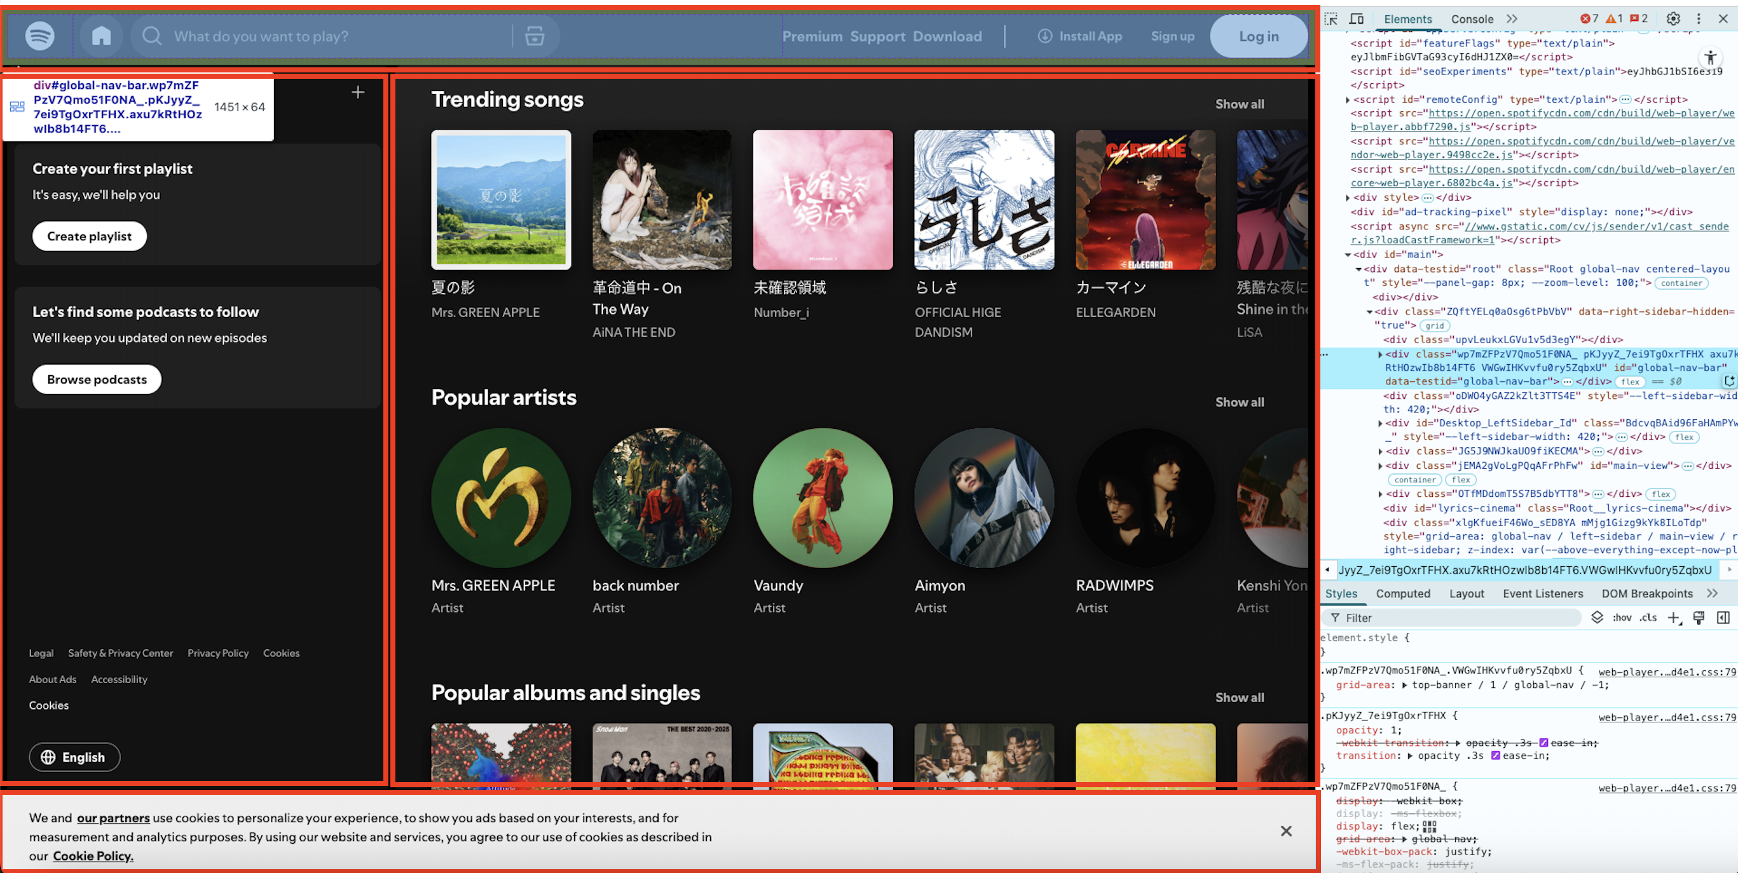Viewport: 1738px width, 873px height.
Task: Open DevTools settings gear icon
Action: click(x=1673, y=19)
